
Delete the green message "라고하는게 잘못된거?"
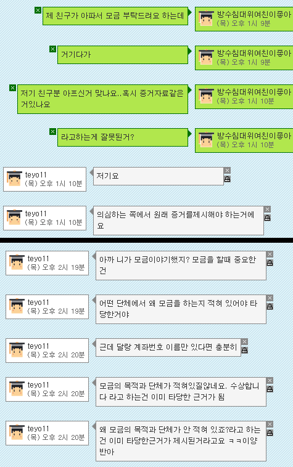(x=53, y=131)
